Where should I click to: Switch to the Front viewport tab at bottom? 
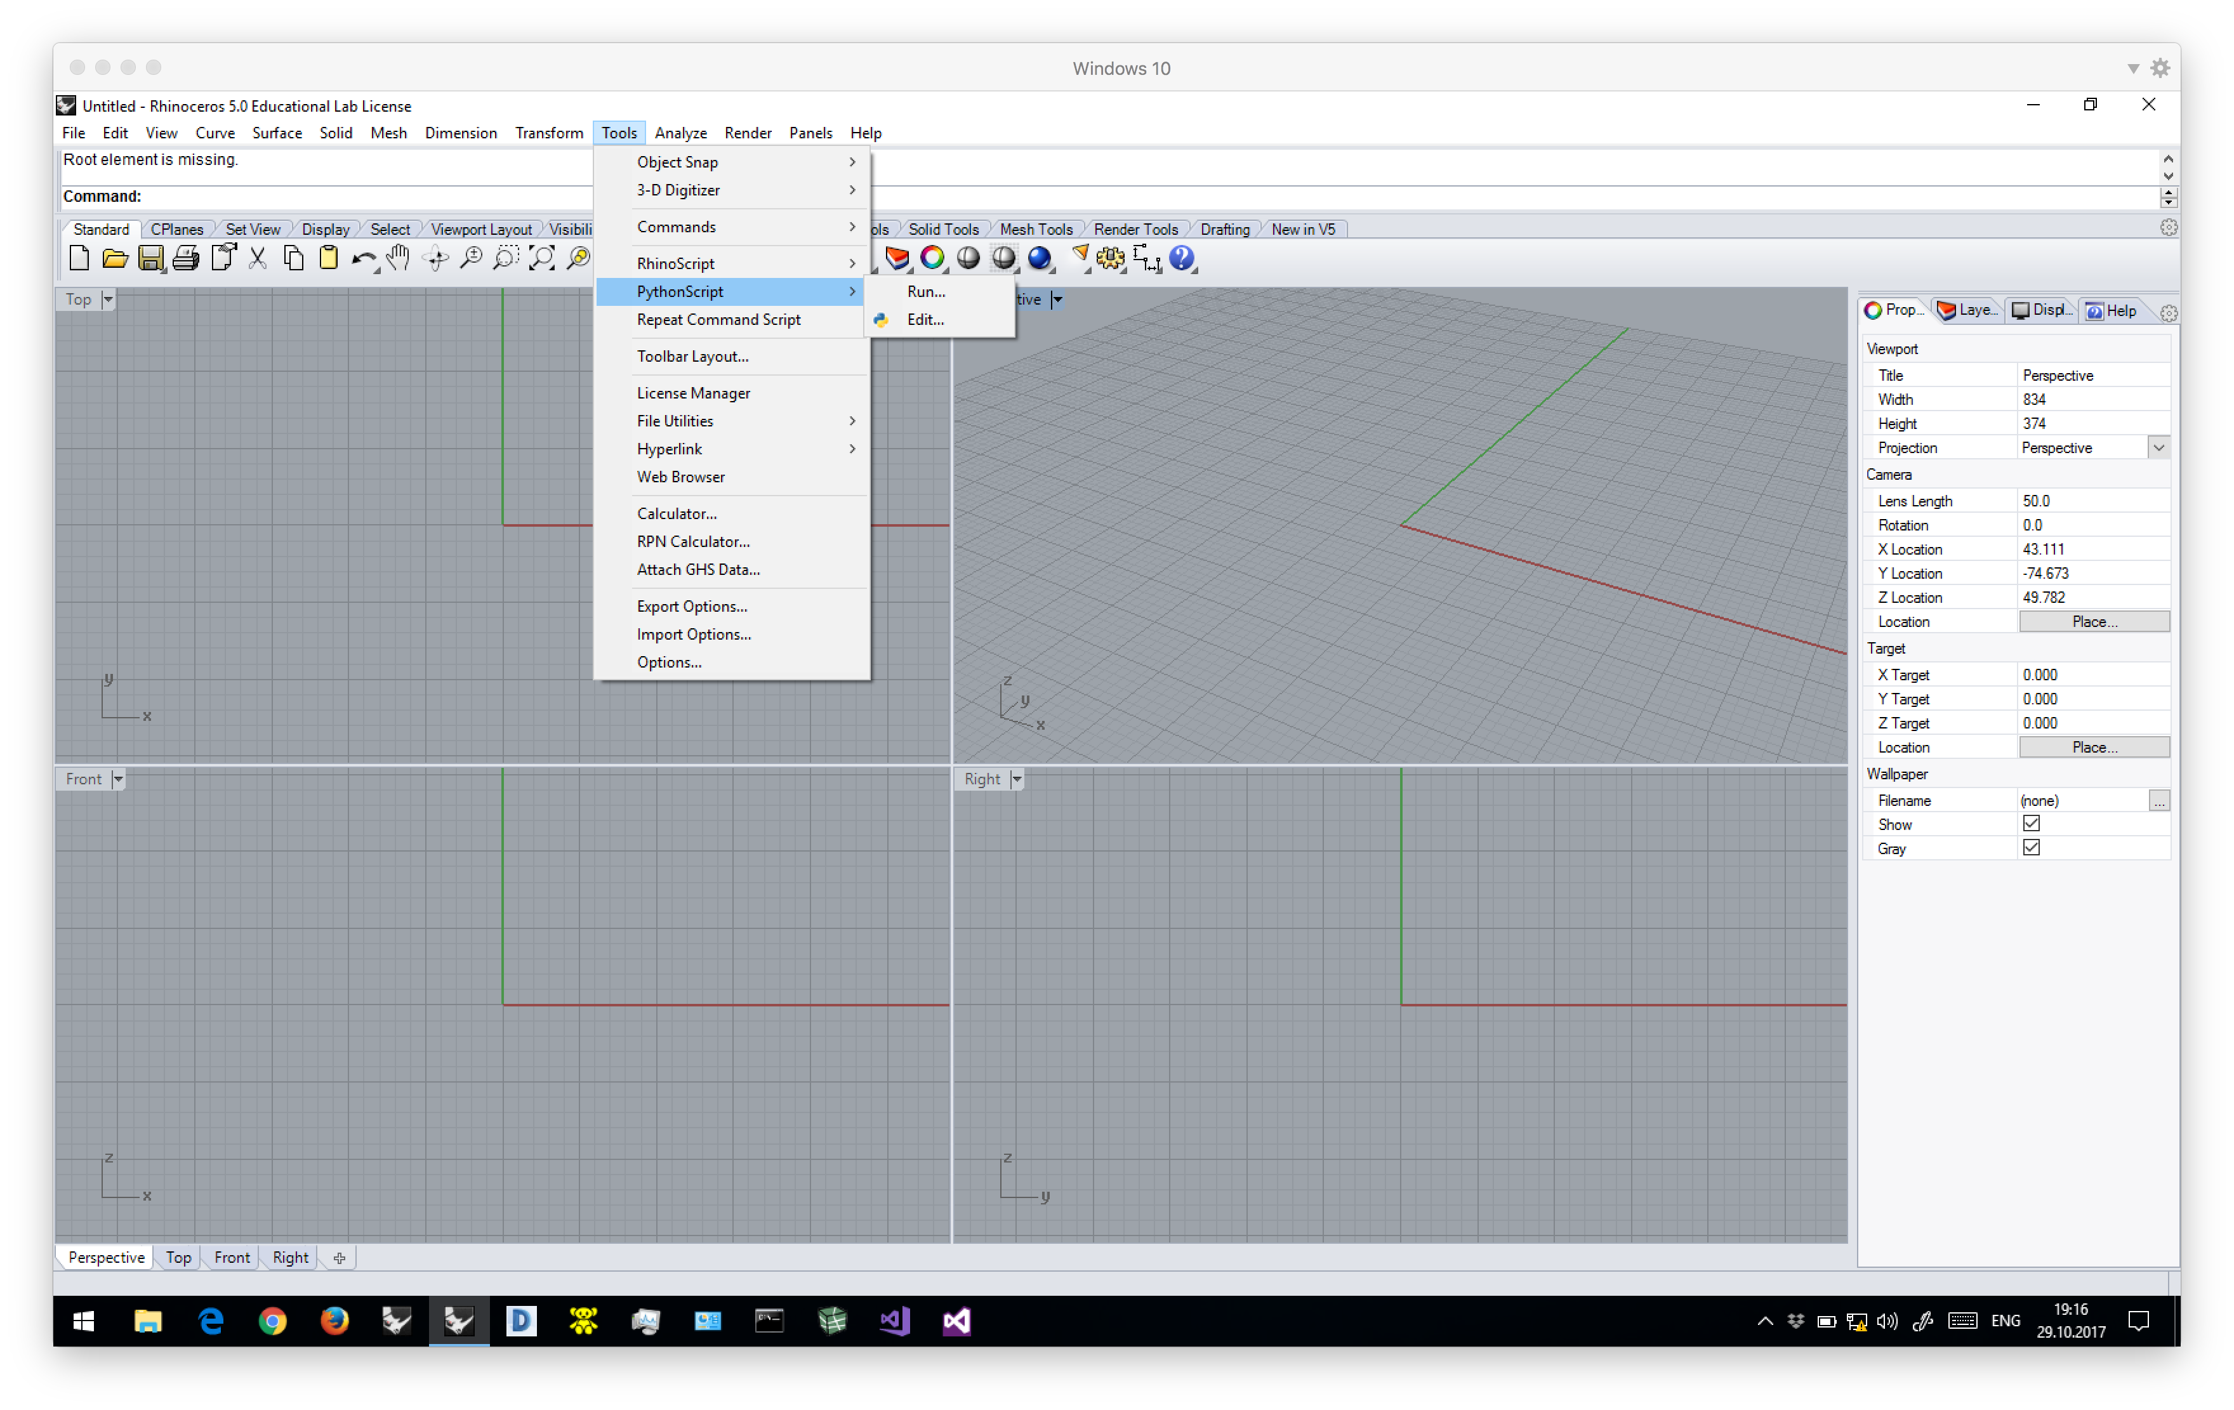pos(231,1258)
